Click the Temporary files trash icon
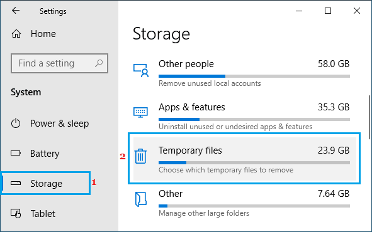Viewport: 372px width, 232px height. click(x=140, y=156)
